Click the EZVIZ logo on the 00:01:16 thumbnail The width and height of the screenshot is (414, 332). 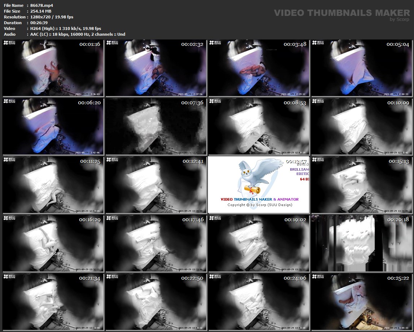click(9, 43)
